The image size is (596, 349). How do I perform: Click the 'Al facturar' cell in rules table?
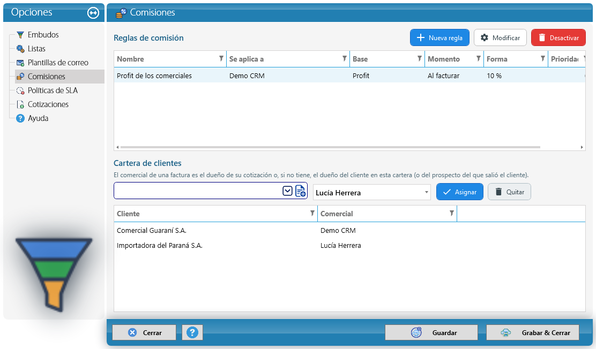click(x=443, y=75)
